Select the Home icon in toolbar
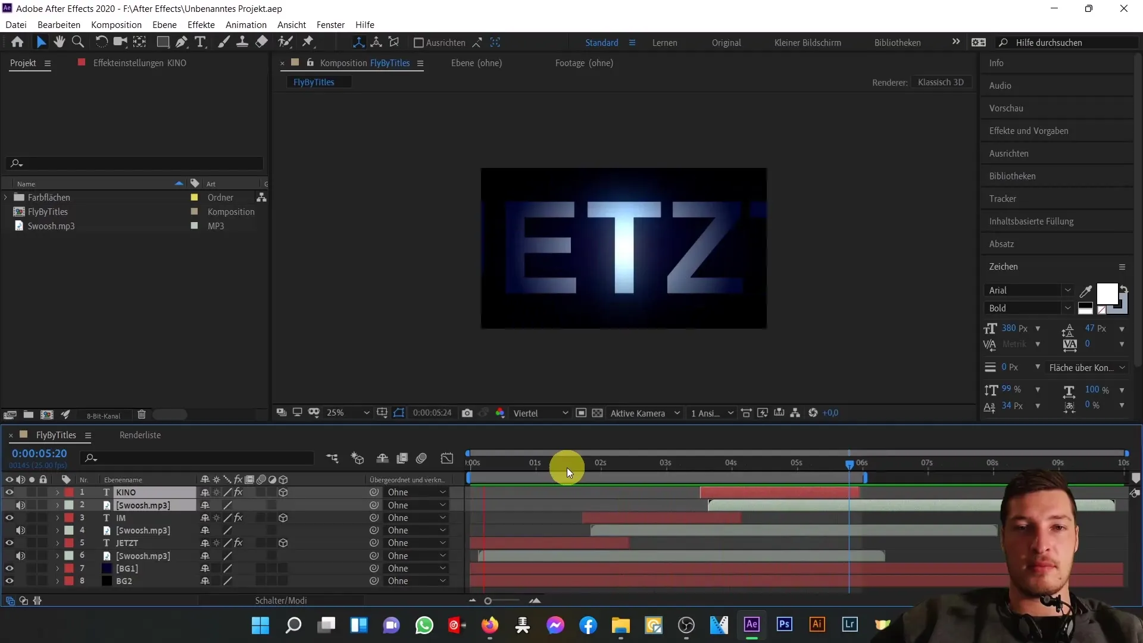 click(x=17, y=42)
